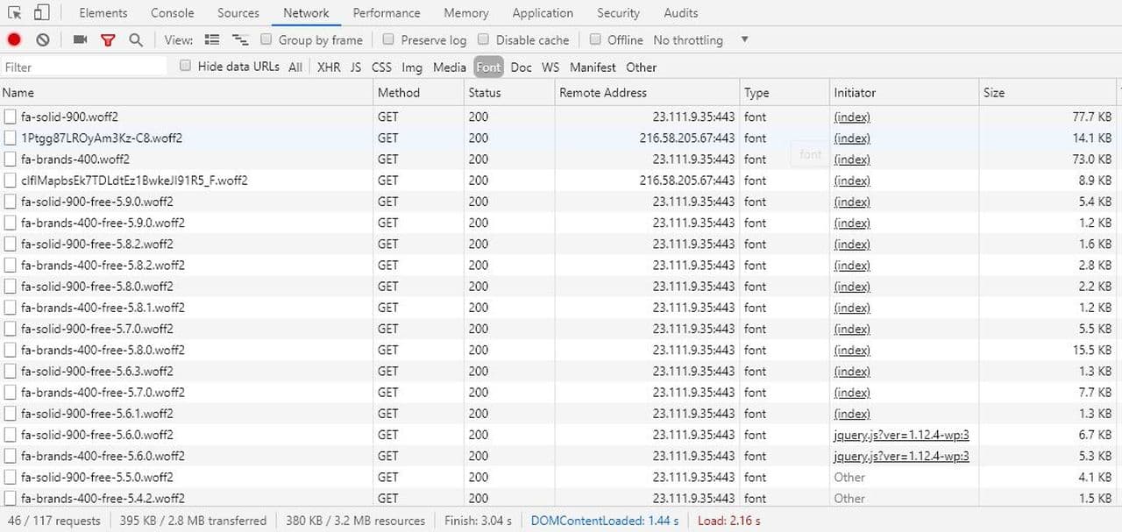Stop recording network log with red button
Screen dimensions: 1122x532
point(14,39)
